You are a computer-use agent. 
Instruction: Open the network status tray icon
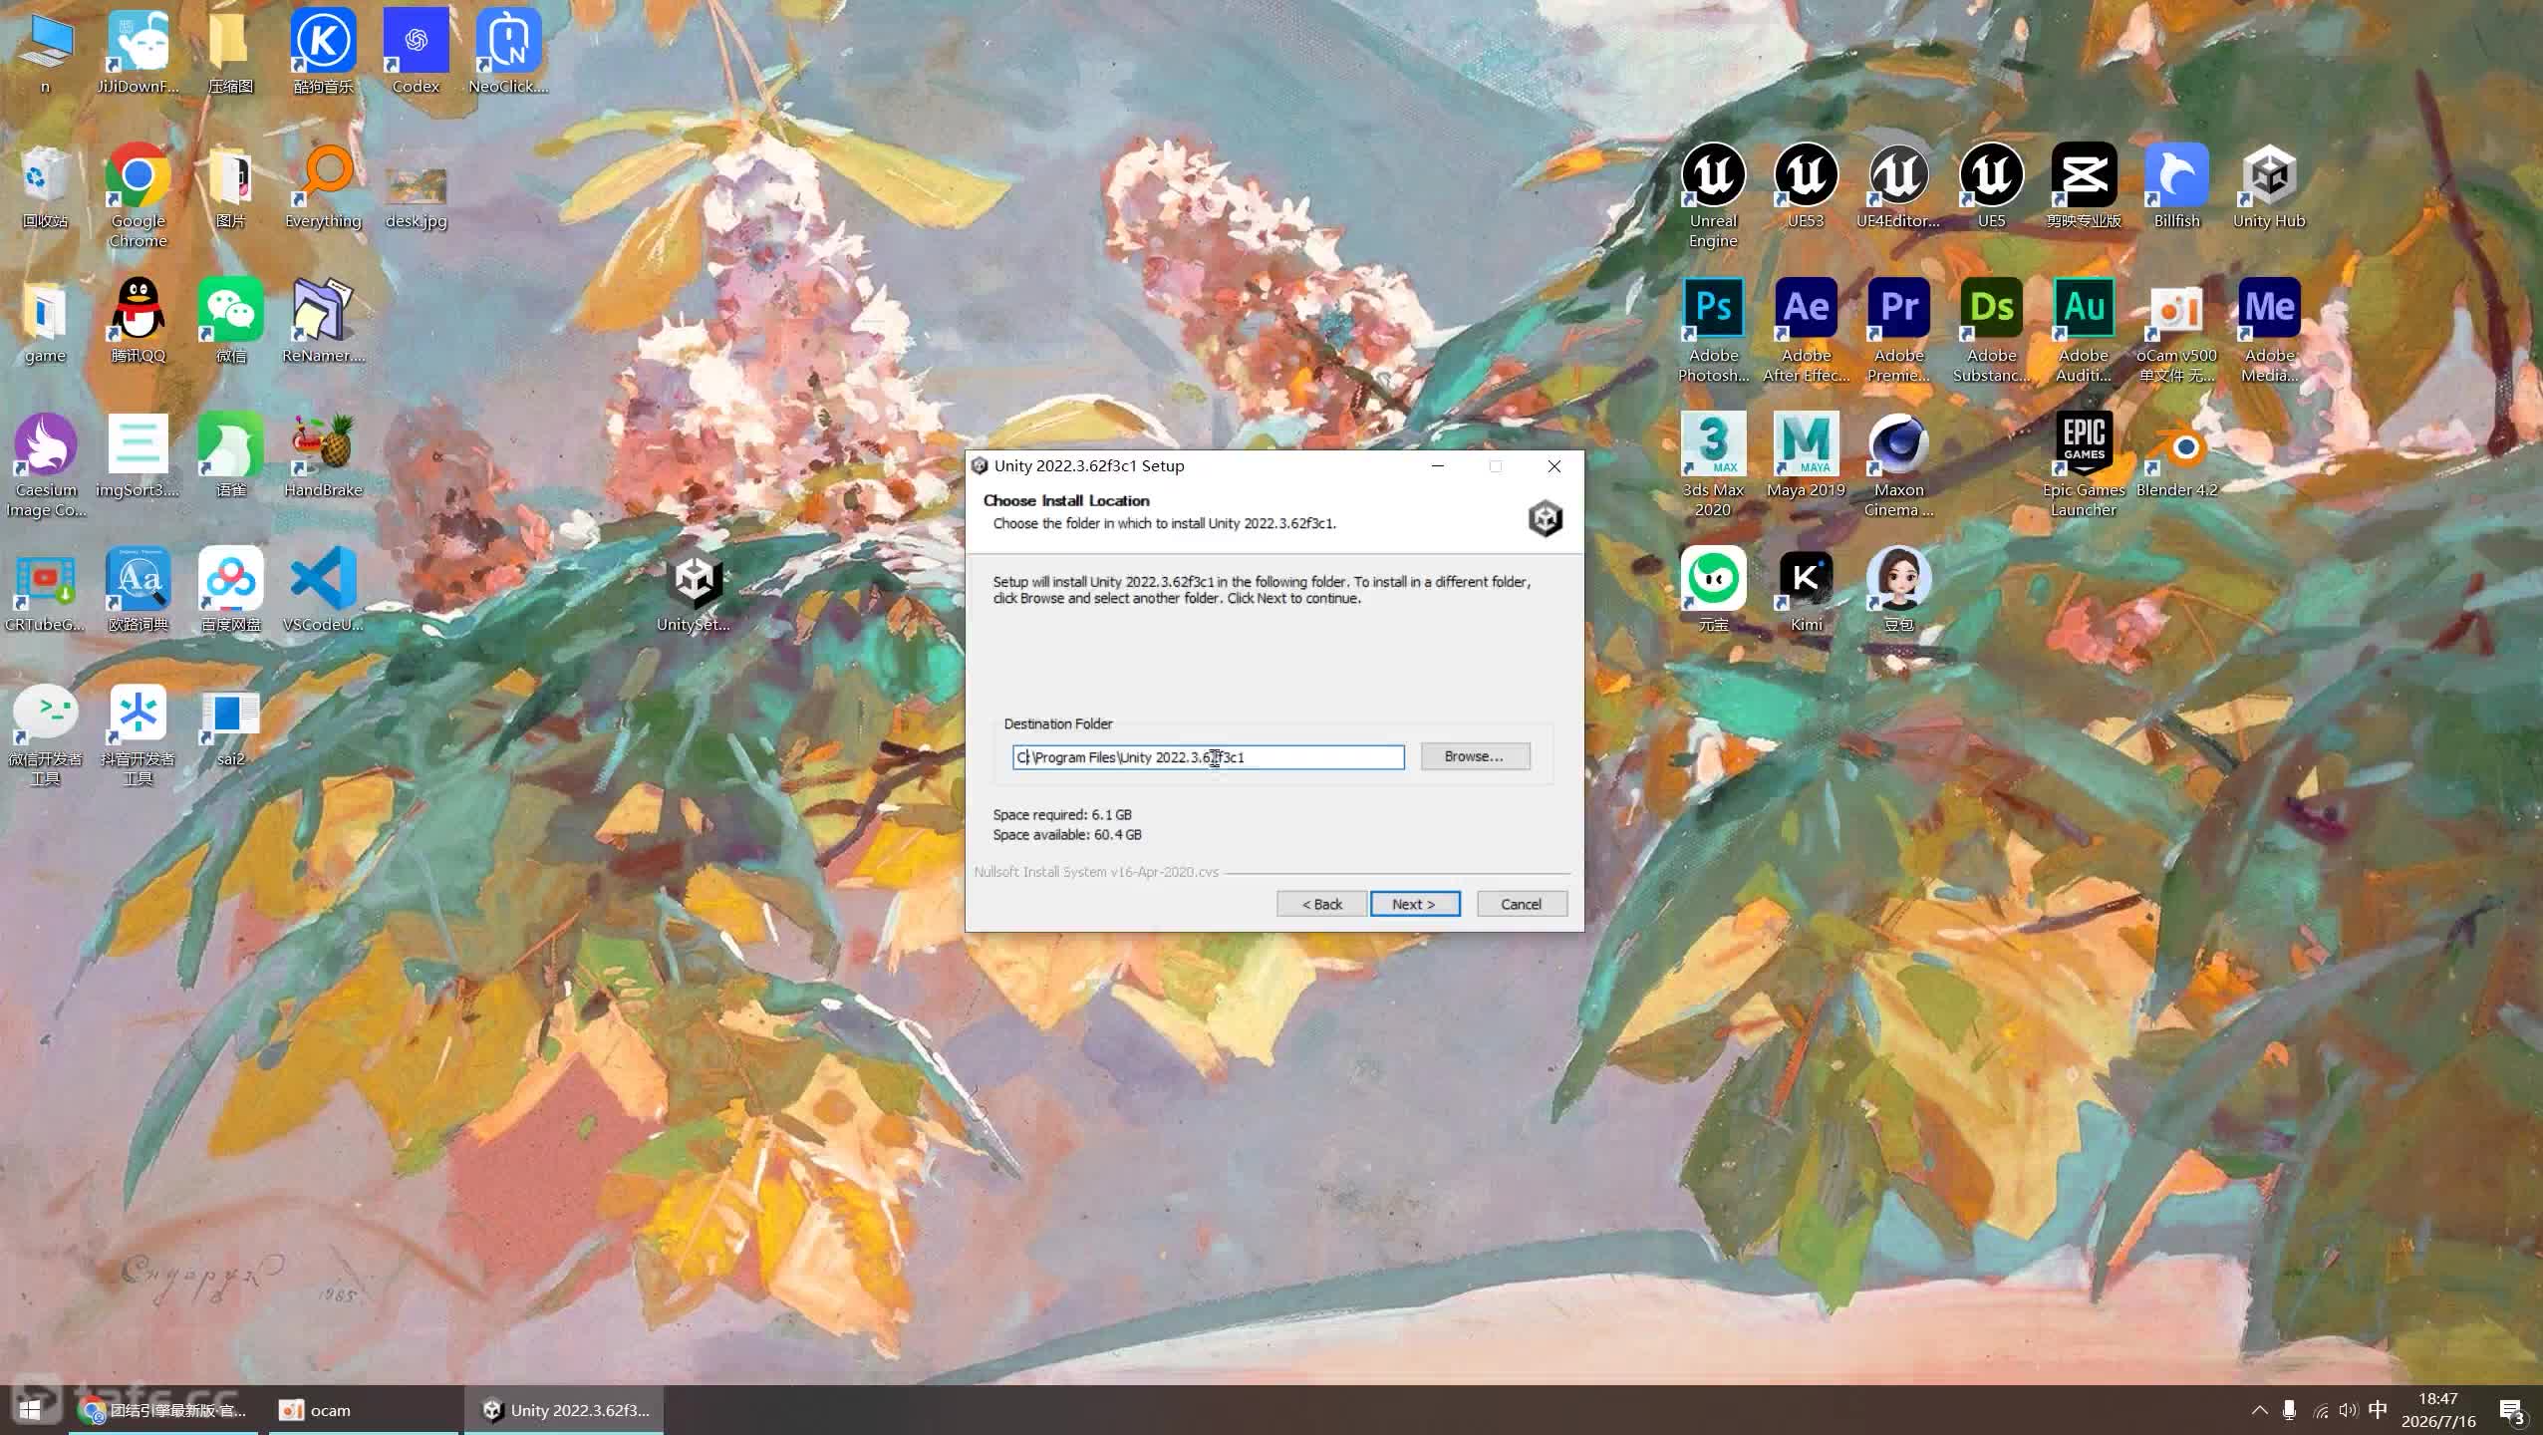pos(2320,1410)
